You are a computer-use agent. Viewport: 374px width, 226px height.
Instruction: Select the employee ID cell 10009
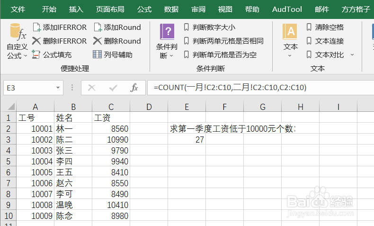click(x=36, y=216)
